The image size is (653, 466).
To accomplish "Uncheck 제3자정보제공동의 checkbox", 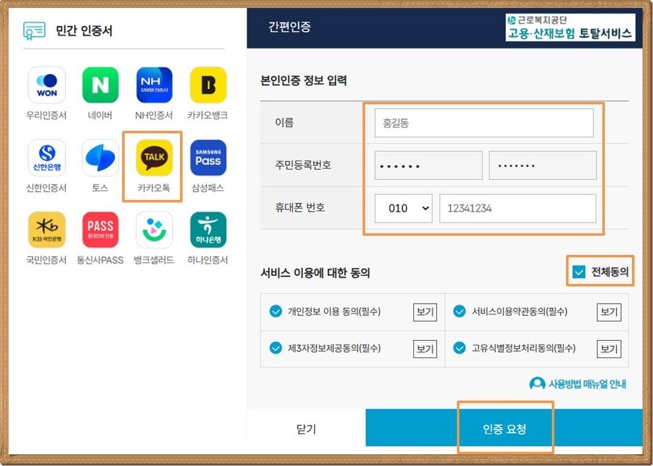I will [276, 348].
